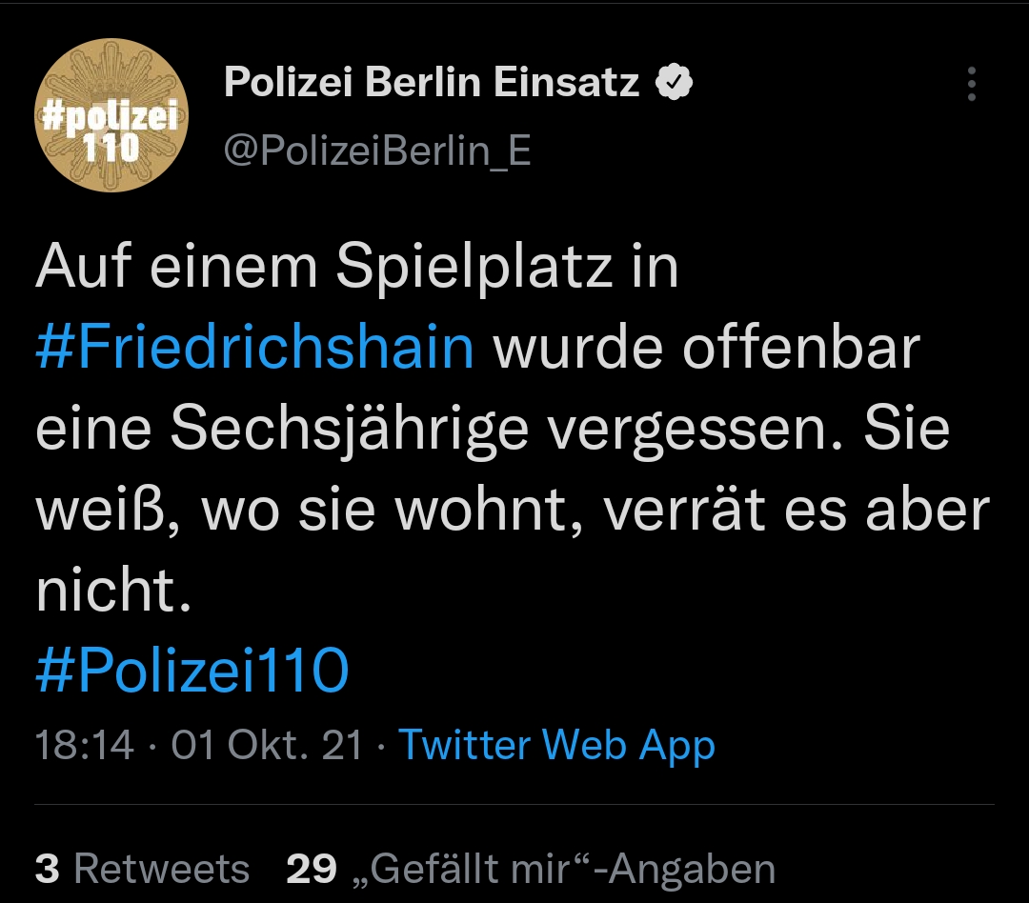This screenshot has height=903, width=1029.
Task: Follow the #Friedrichshain hashtag
Action: (254, 348)
